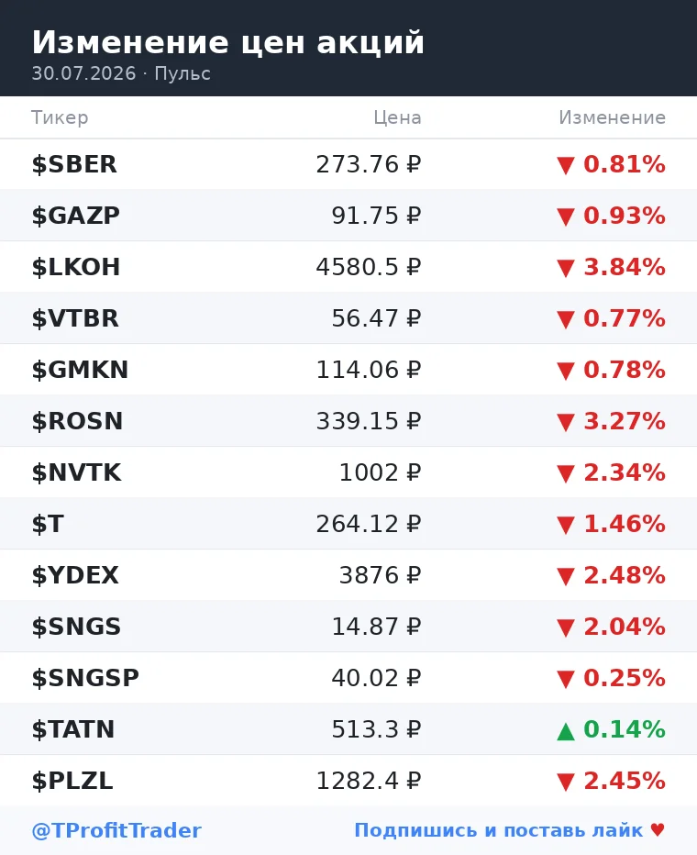
Task: Select the $LKOH ticker
Action: coord(76,267)
